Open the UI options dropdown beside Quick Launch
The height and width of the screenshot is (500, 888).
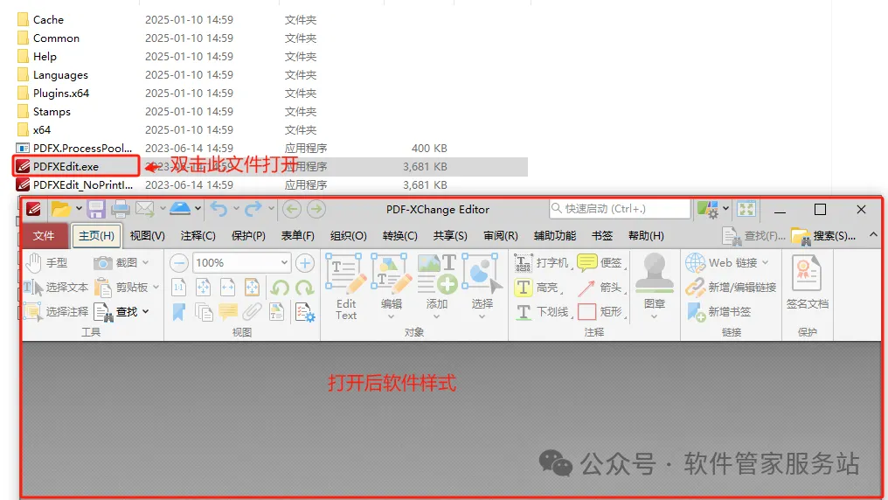[x=726, y=209]
